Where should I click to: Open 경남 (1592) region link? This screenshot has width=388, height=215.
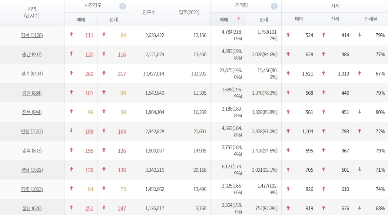coord(31,170)
